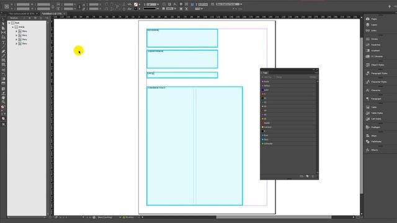The width and height of the screenshot is (397, 223).
Task: Select the Type tool in the toolbox
Action: [x=3, y=43]
